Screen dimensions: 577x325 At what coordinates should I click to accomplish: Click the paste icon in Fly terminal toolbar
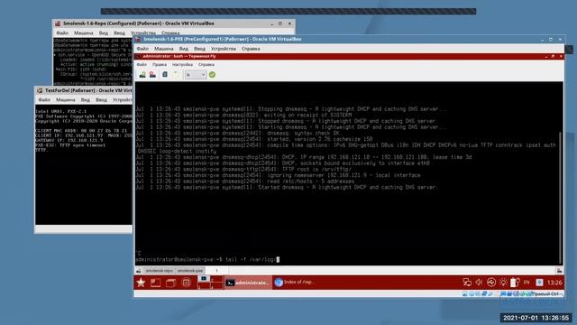coord(176,75)
